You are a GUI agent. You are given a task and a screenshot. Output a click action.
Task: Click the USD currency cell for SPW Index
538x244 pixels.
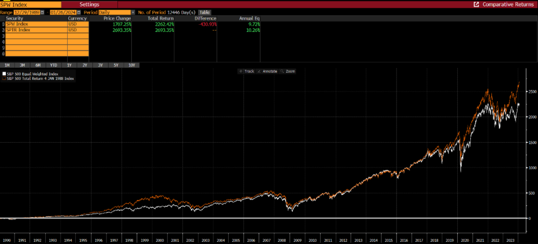point(78,24)
